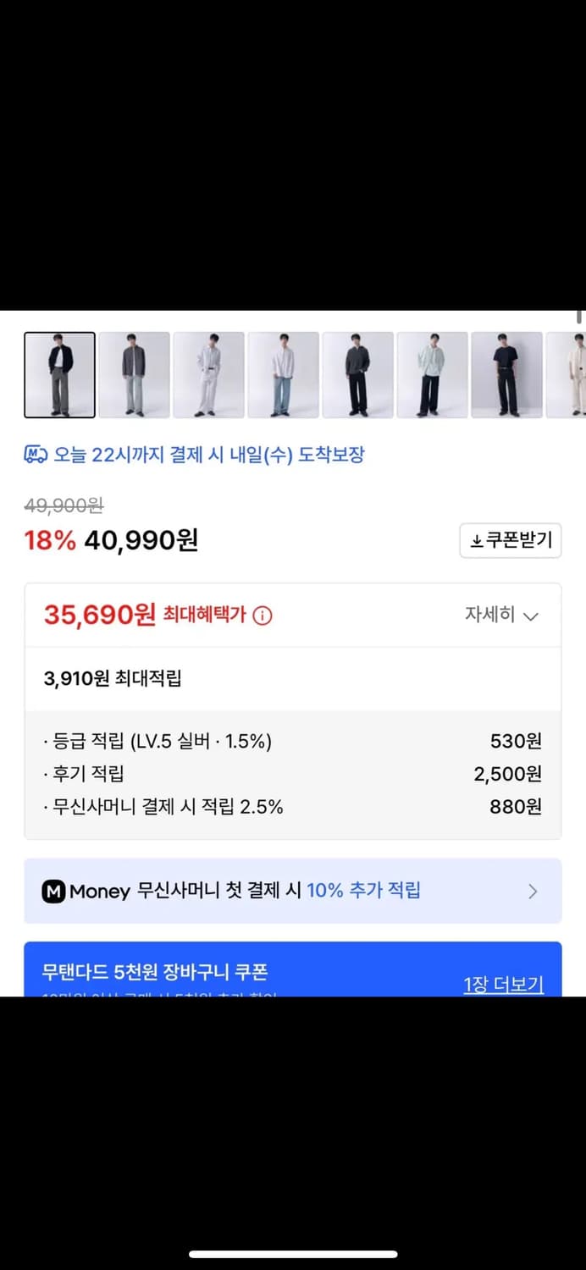
Task: Open Money first payment banner right chevron
Action: [533, 891]
